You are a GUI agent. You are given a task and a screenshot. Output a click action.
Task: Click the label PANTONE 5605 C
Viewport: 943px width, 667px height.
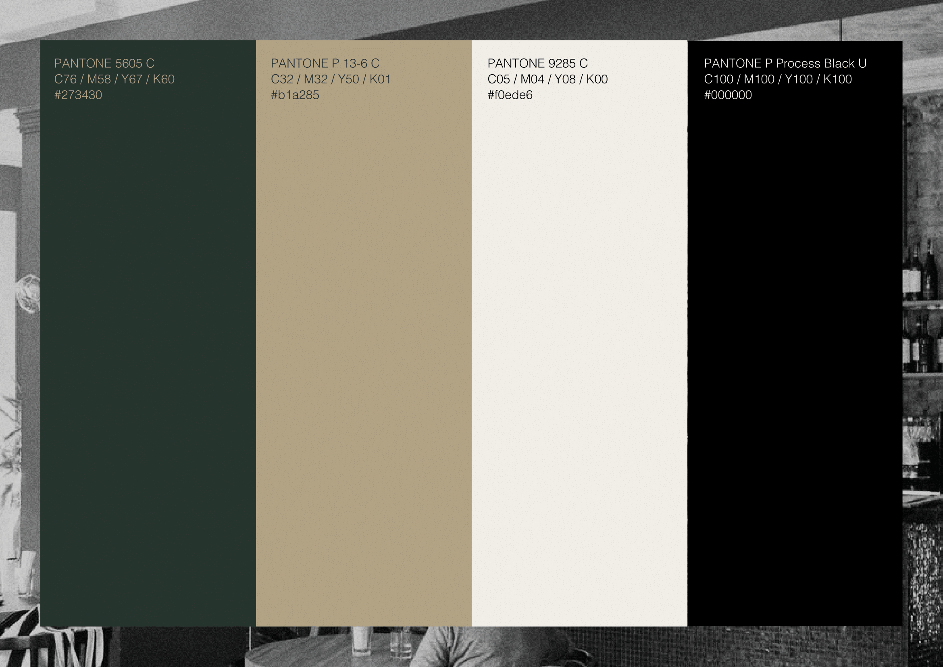pyautogui.click(x=105, y=63)
